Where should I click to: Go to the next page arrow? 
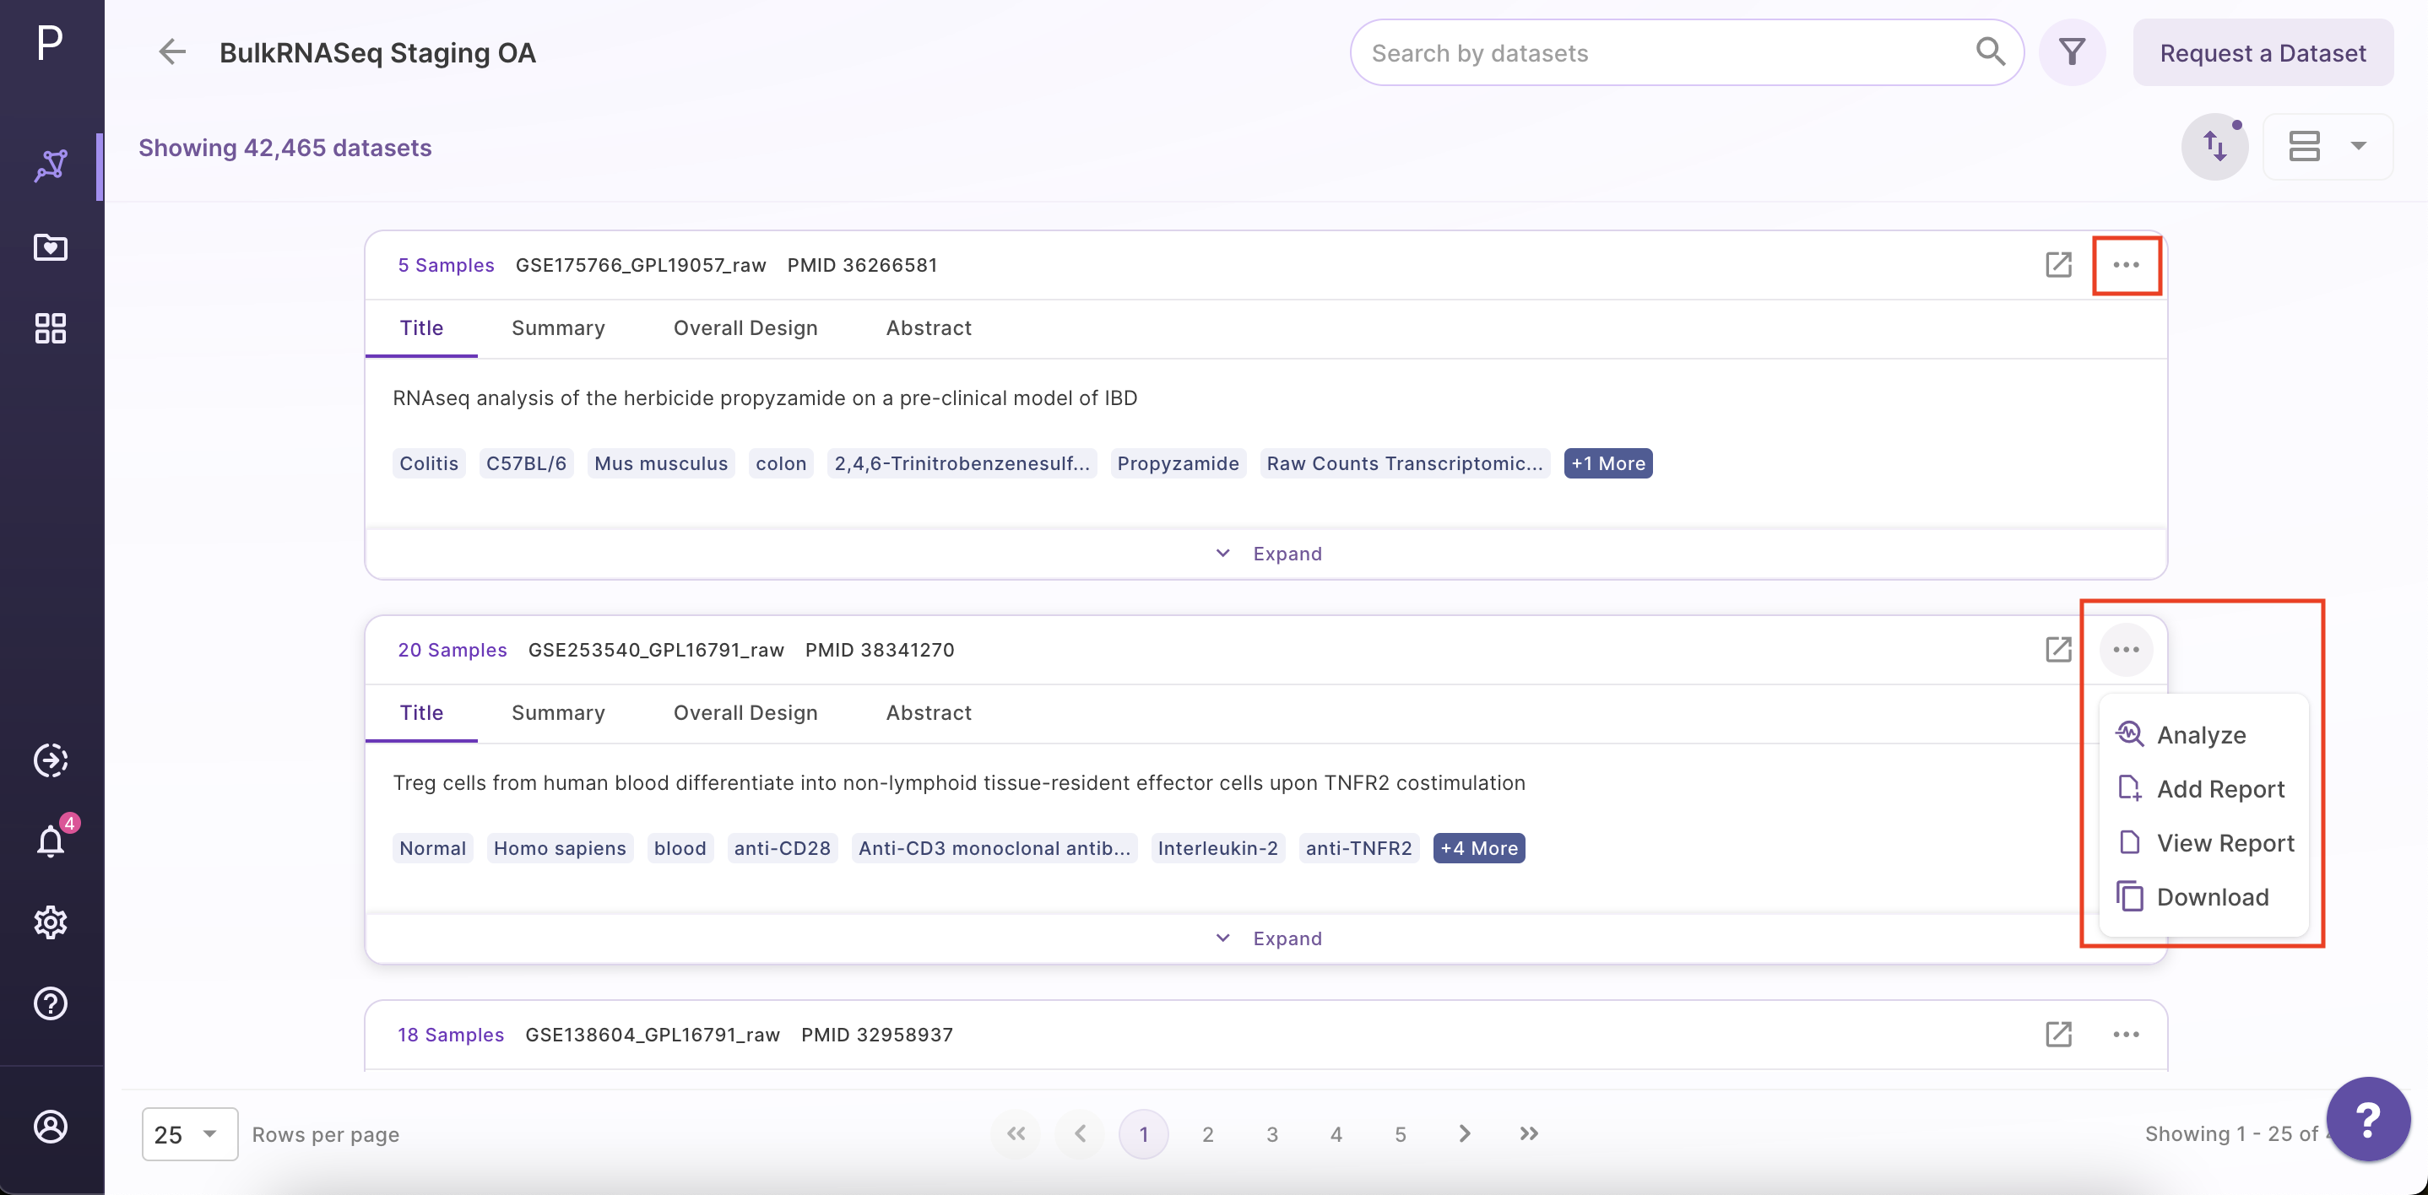pyautogui.click(x=1464, y=1133)
